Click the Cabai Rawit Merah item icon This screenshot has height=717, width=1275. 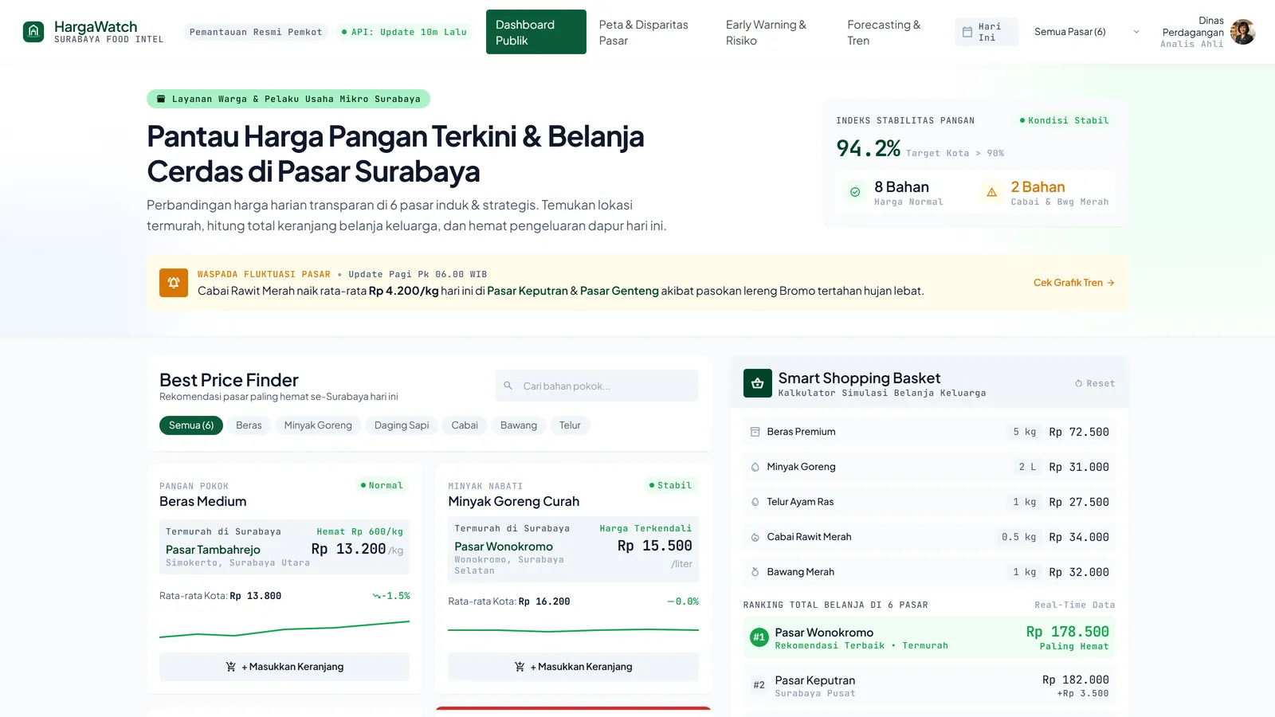click(755, 537)
